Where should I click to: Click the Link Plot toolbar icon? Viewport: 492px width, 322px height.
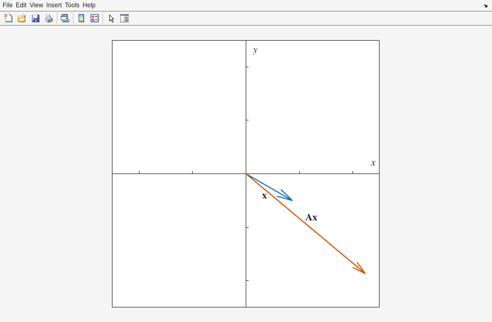pos(65,18)
